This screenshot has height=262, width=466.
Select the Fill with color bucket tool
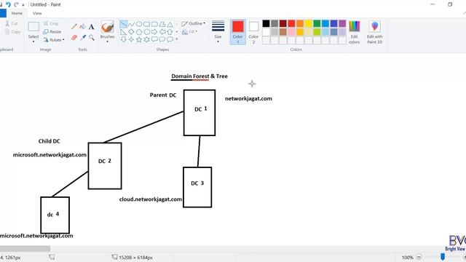point(82,26)
